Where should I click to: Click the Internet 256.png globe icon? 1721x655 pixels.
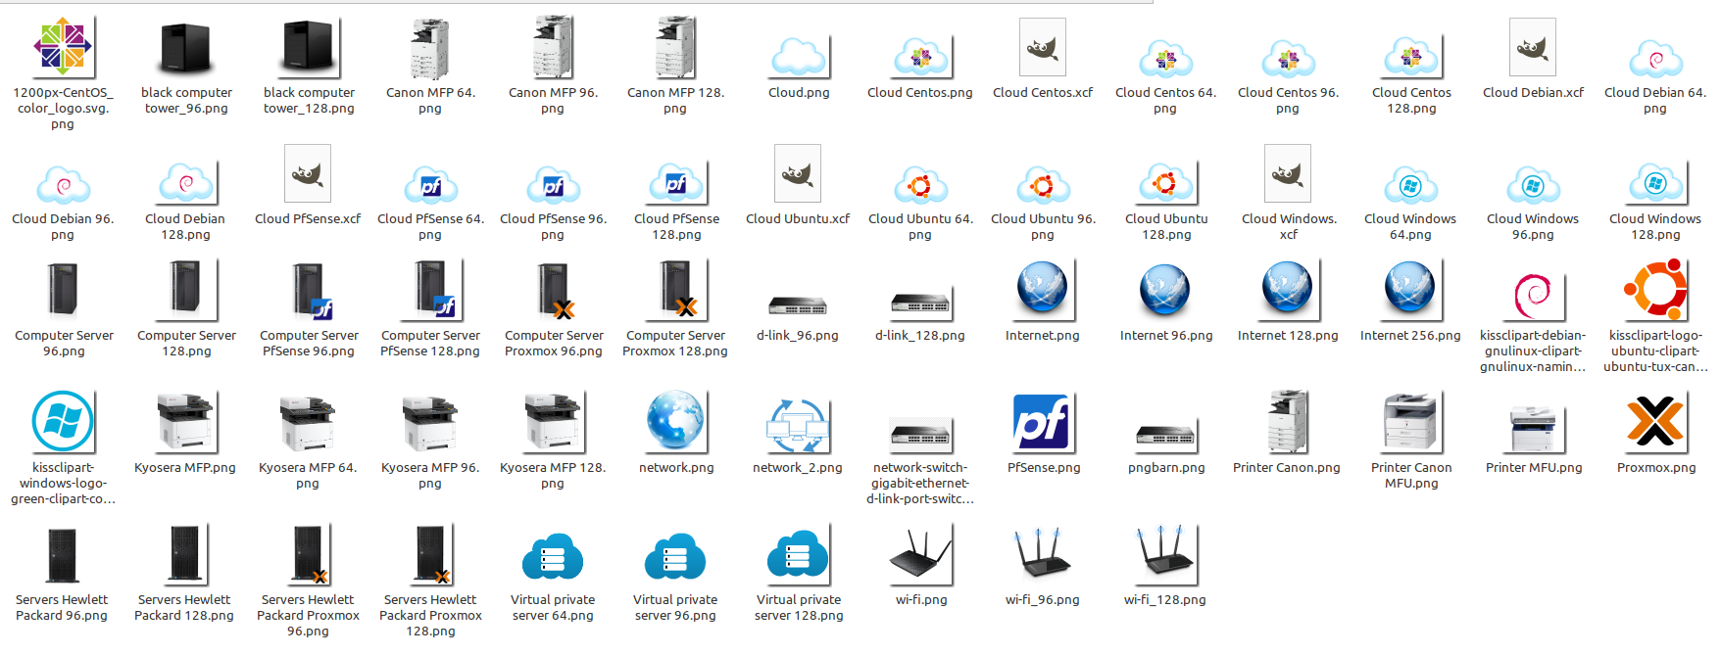(x=1410, y=291)
